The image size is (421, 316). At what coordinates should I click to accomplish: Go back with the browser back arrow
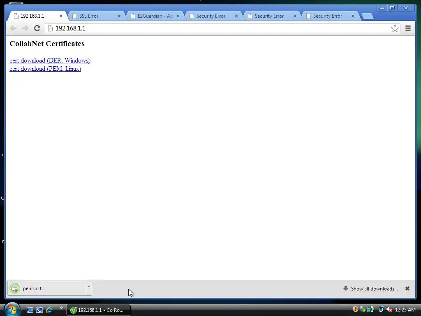click(13, 28)
